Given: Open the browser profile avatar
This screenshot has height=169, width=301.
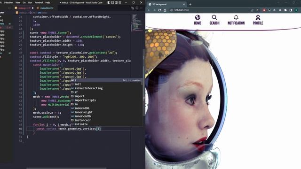Looking at the screenshot, I should click(296, 10).
